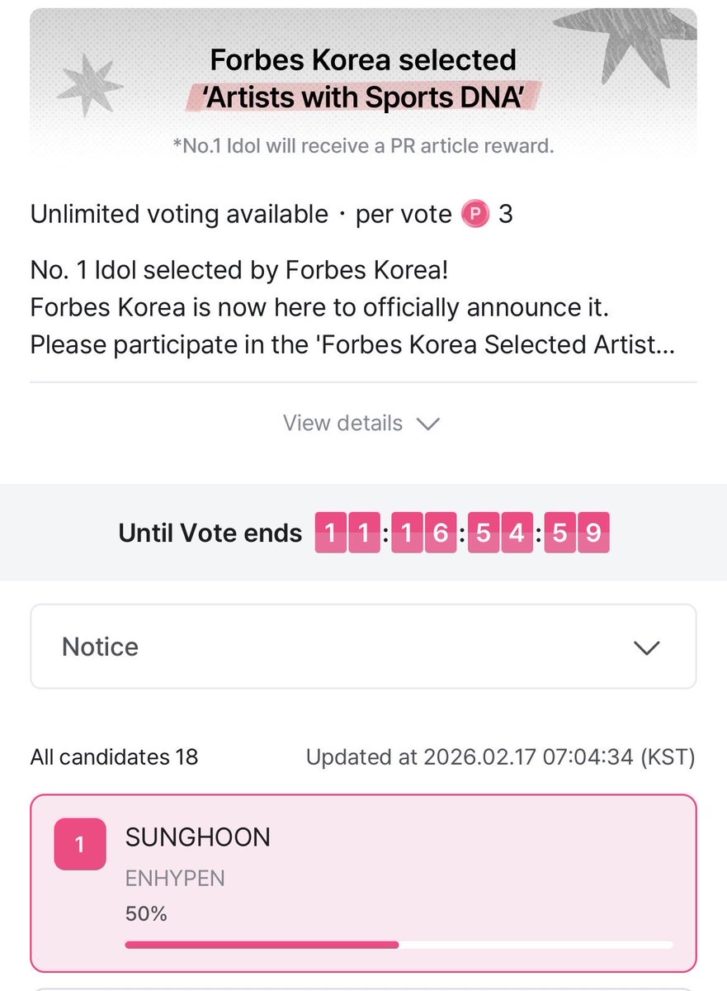
Task: Tap the PR article reward note
Action: pyautogui.click(x=363, y=147)
